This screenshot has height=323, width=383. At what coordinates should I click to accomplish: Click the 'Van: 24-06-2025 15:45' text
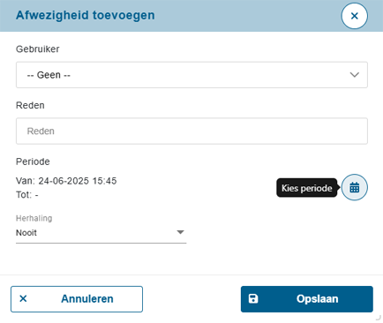click(66, 181)
